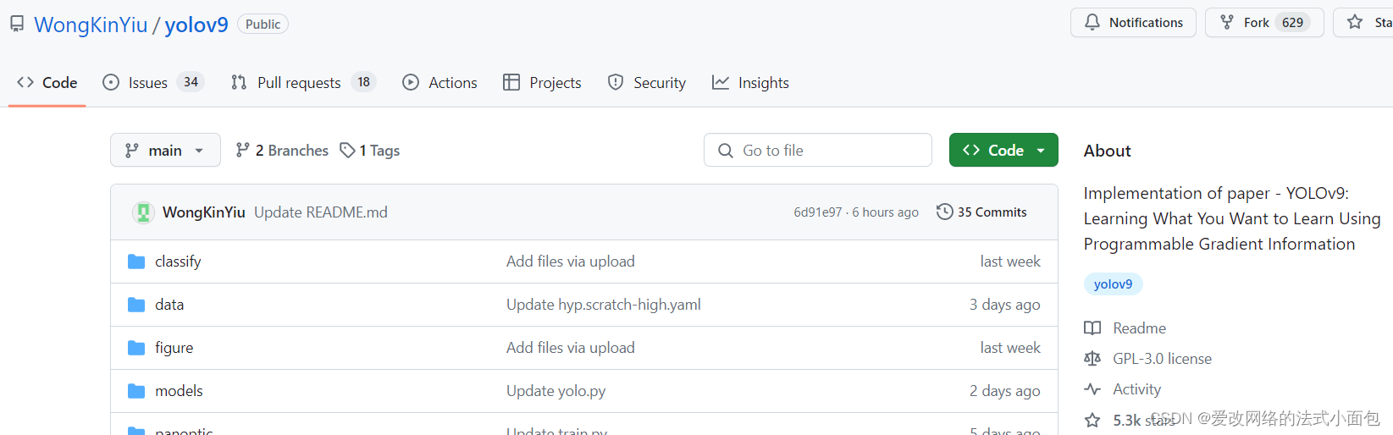Open the Update yolo.py commit
This screenshot has width=1393, height=435.
point(556,391)
